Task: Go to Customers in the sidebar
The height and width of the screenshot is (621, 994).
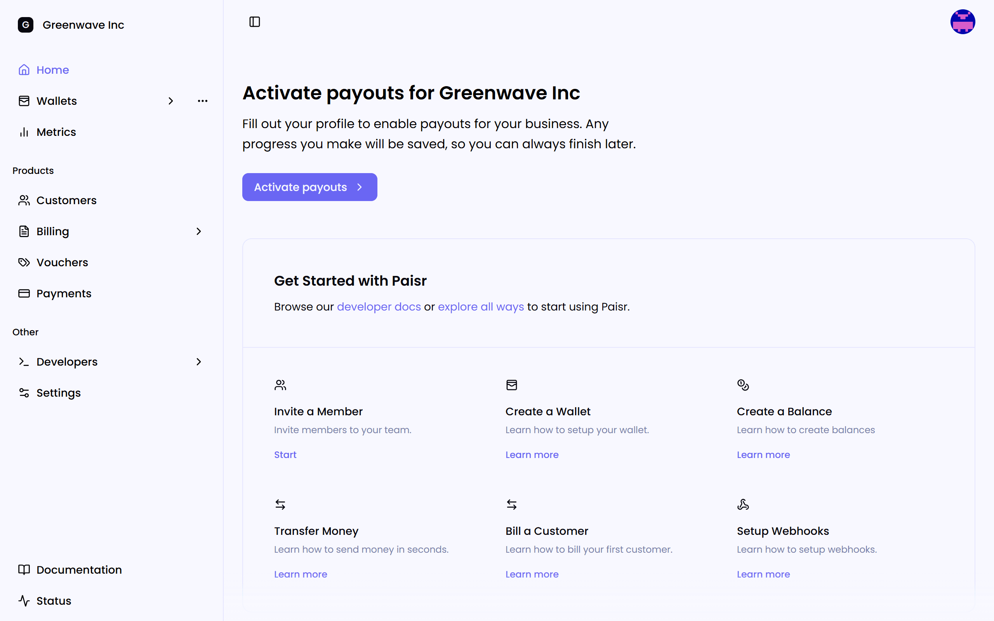Action: [x=66, y=200]
